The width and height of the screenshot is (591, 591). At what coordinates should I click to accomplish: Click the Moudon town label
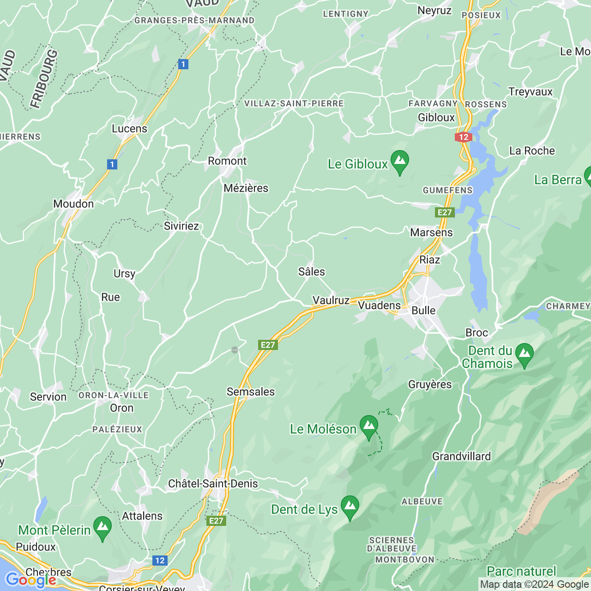[x=73, y=204]
